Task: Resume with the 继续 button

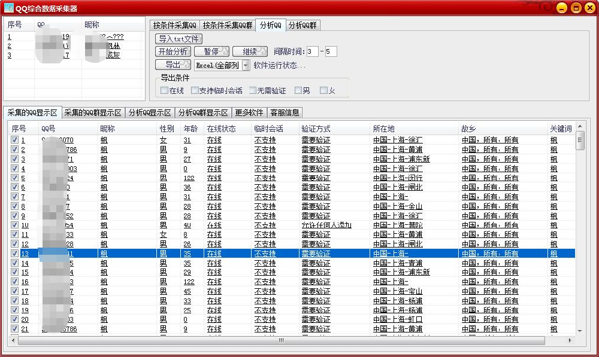Action: pos(250,51)
